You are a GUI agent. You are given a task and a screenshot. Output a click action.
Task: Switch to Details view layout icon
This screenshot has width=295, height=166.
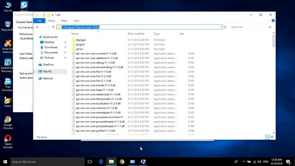[267, 137]
